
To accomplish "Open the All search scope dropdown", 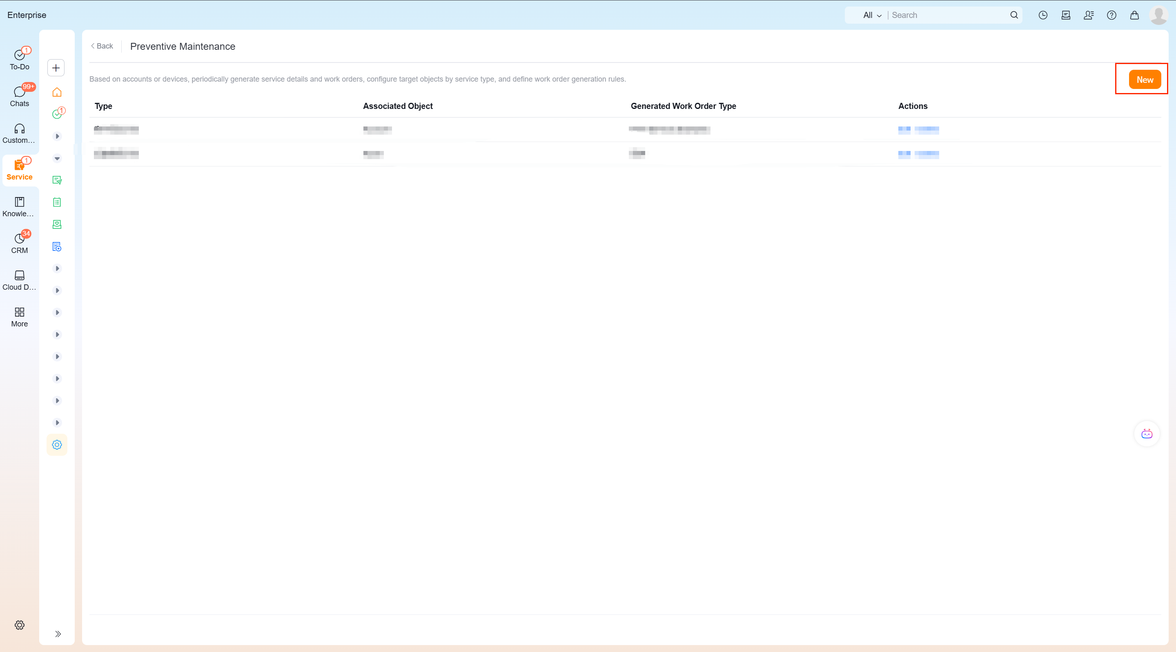I will click(873, 15).
